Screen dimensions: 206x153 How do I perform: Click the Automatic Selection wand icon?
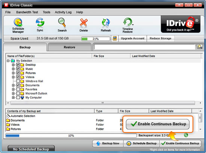(8, 116)
